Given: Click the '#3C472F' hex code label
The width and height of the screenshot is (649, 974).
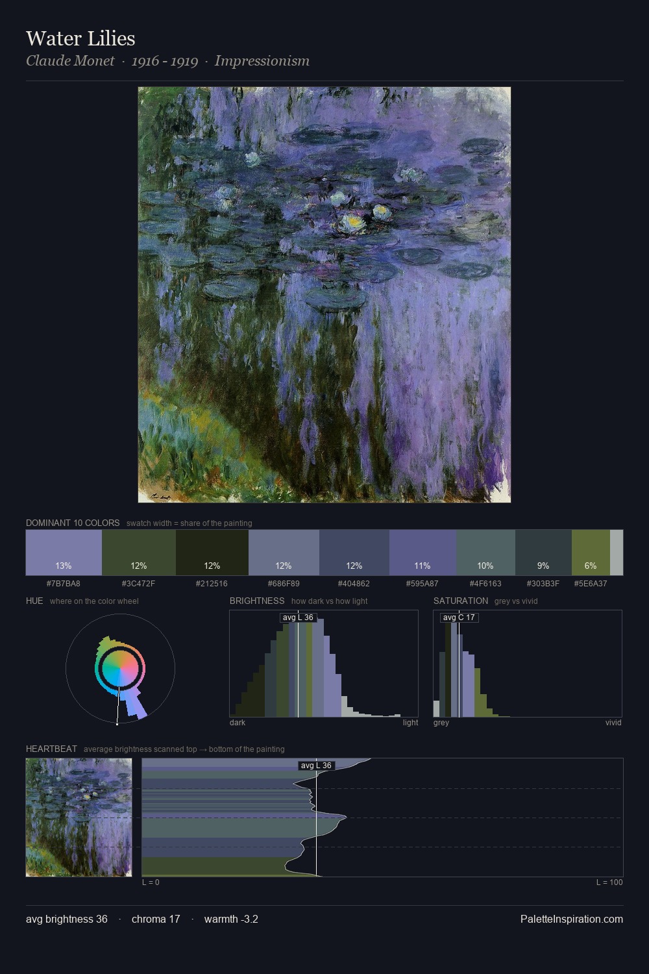Looking at the screenshot, I should (139, 584).
